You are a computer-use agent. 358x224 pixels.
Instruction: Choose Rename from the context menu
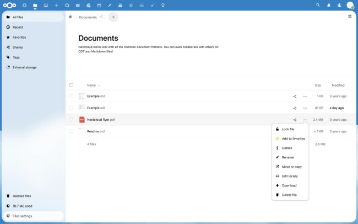(x=288, y=157)
